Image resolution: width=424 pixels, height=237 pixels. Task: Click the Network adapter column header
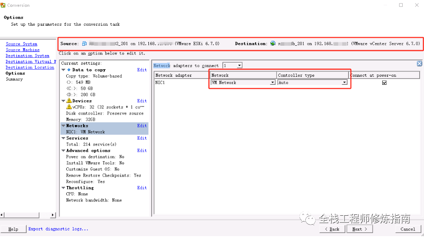182,75
